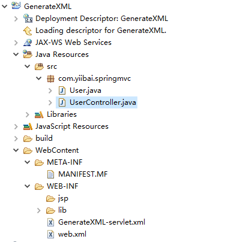Viewport: 246px width, 242px height.
Task: Click the Deployment Descriptor icon
Action: [28, 18]
